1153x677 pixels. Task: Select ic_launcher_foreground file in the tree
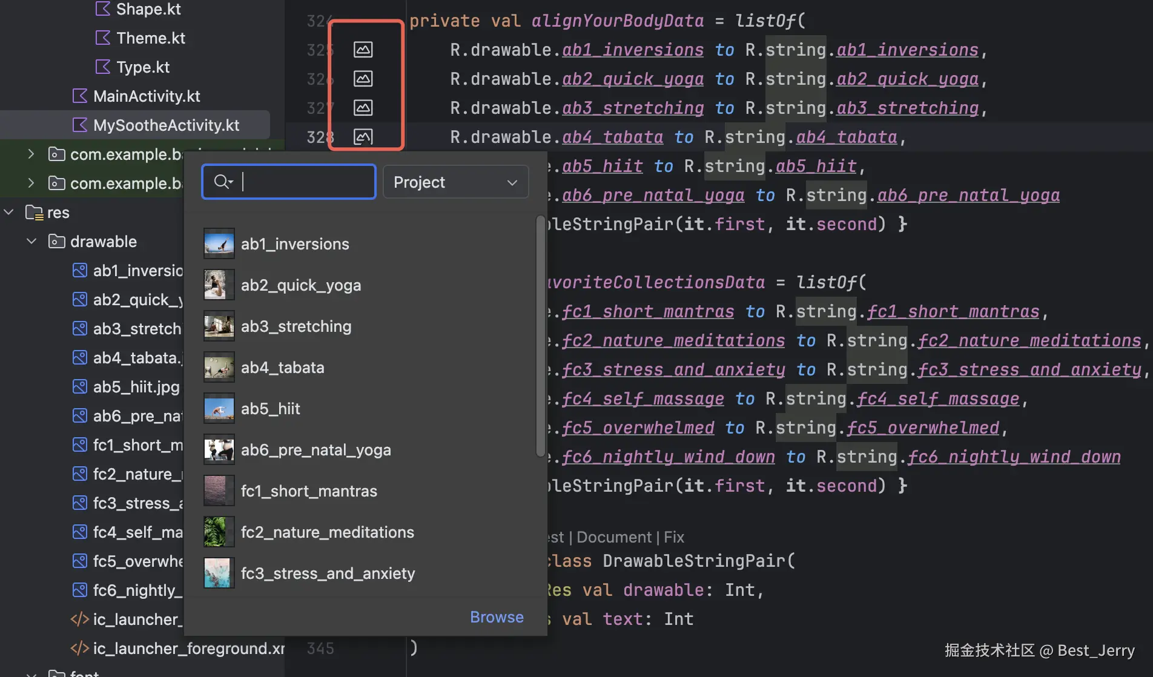[x=189, y=649]
